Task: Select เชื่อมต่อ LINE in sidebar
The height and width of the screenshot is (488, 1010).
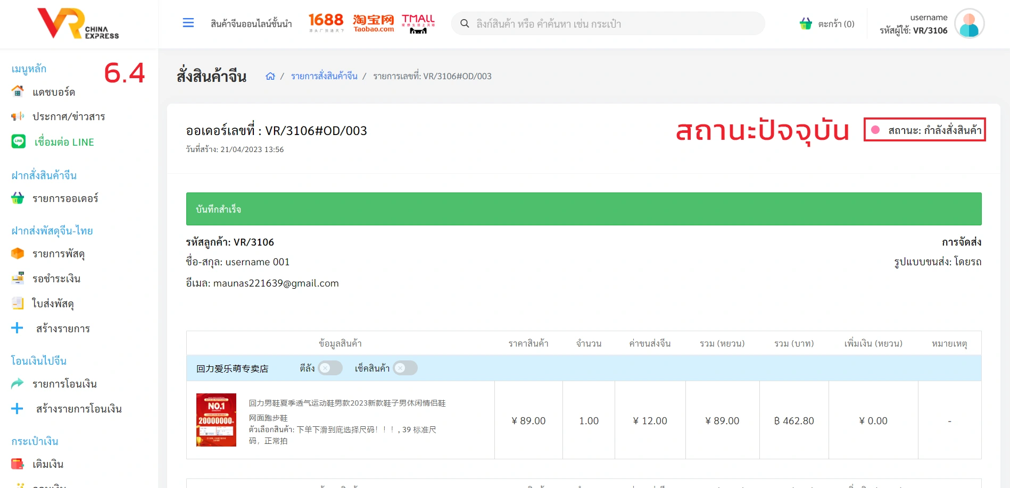Action: pos(64,142)
